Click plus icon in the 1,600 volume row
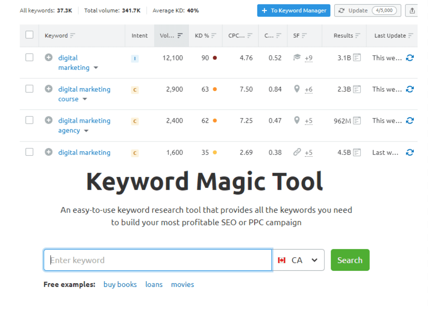The width and height of the screenshot is (428, 309). pyautogui.click(x=49, y=152)
